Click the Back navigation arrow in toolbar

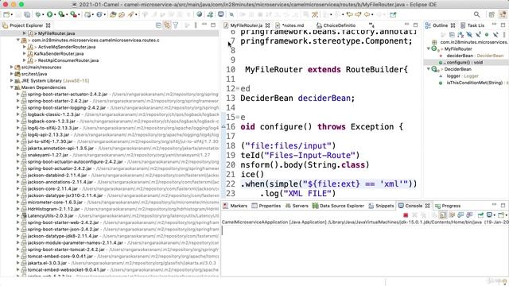(367, 14)
